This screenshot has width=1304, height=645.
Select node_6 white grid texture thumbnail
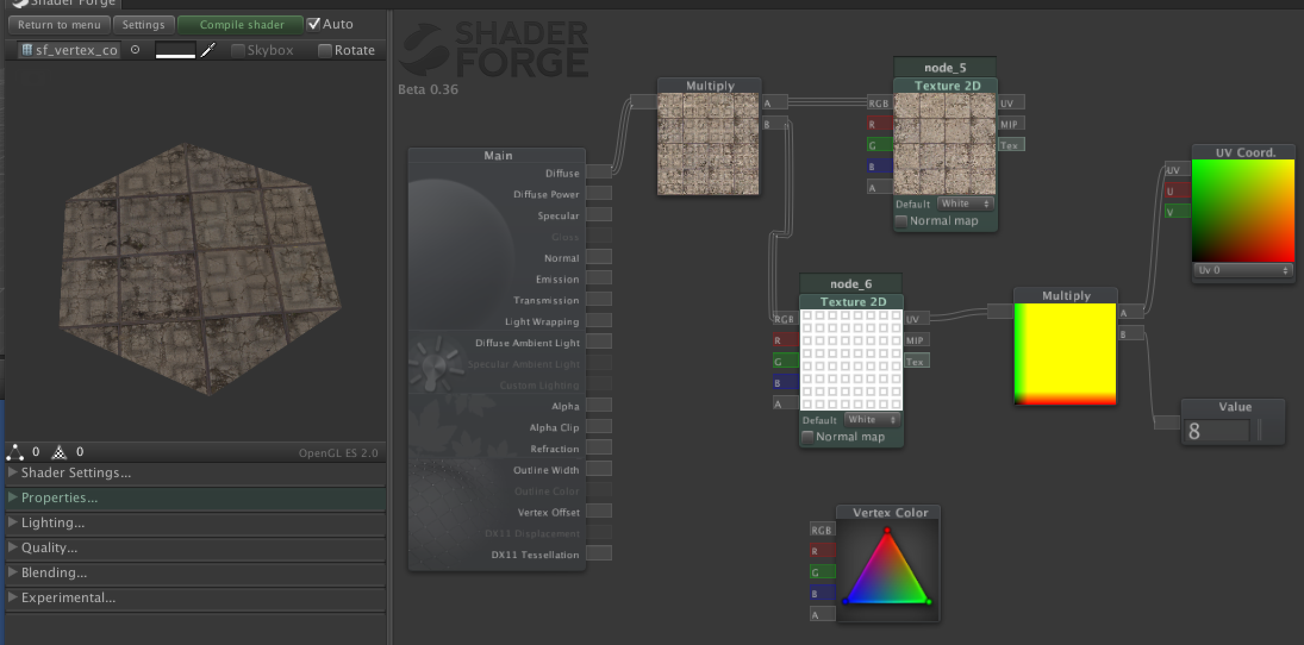tap(851, 360)
